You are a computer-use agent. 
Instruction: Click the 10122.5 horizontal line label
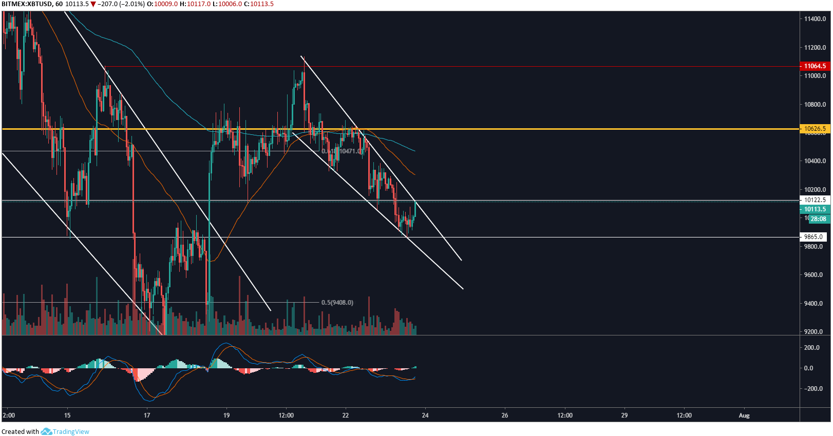815,200
